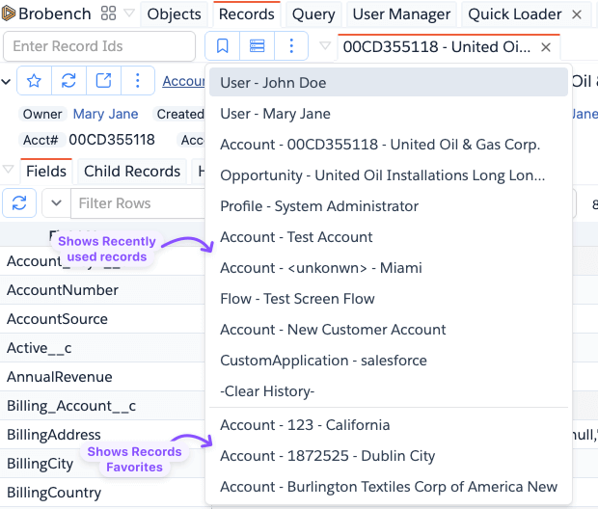Click -Clear History- option
Screen dimensions: 598x509
click(389, 391)
